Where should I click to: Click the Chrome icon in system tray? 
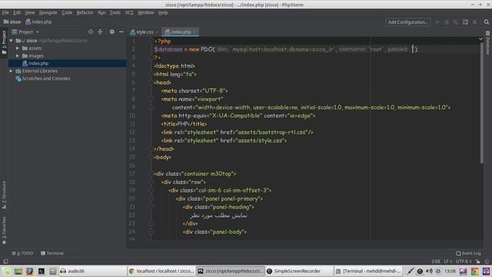tap(474, 271)
